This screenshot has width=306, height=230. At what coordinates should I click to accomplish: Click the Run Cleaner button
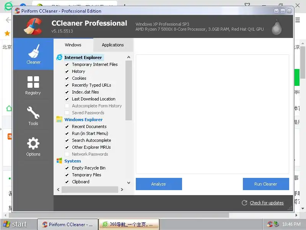266,184
